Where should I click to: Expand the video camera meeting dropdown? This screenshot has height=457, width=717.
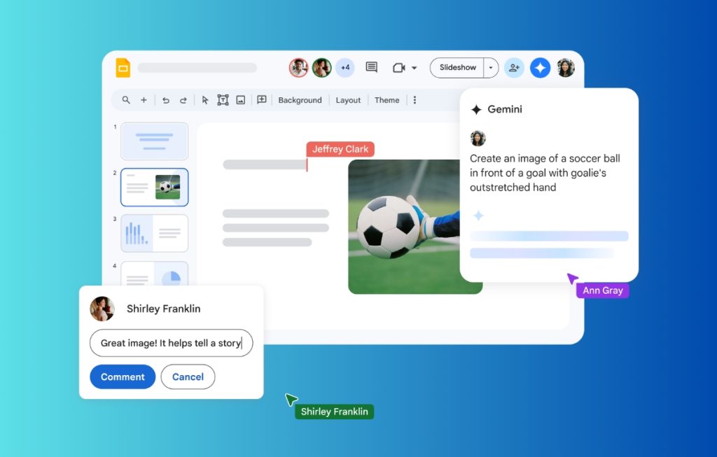pyautogui.click(x=414, y=68)
